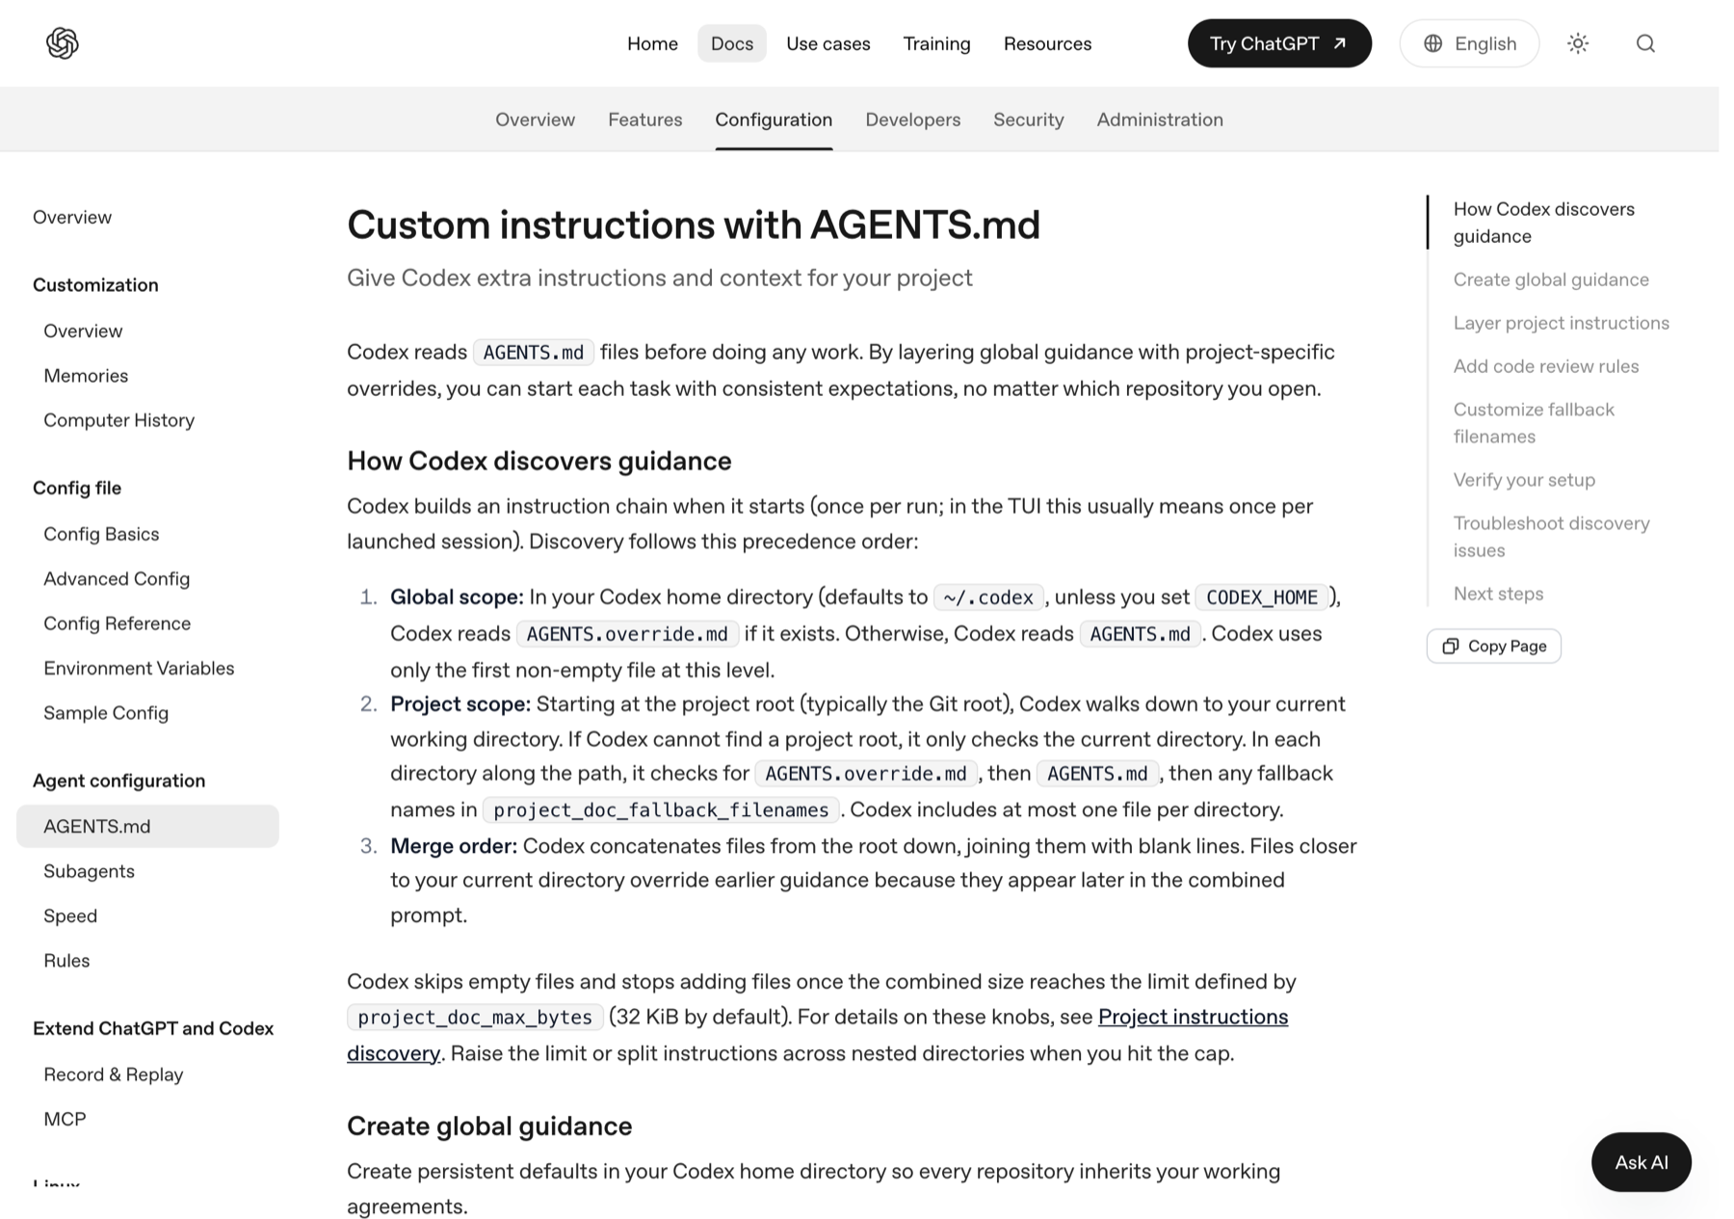Click the OpenAI logo icon
The height and width of the screenshot is (1219, 1734).
pyautogui.click(x=63, y=43)
